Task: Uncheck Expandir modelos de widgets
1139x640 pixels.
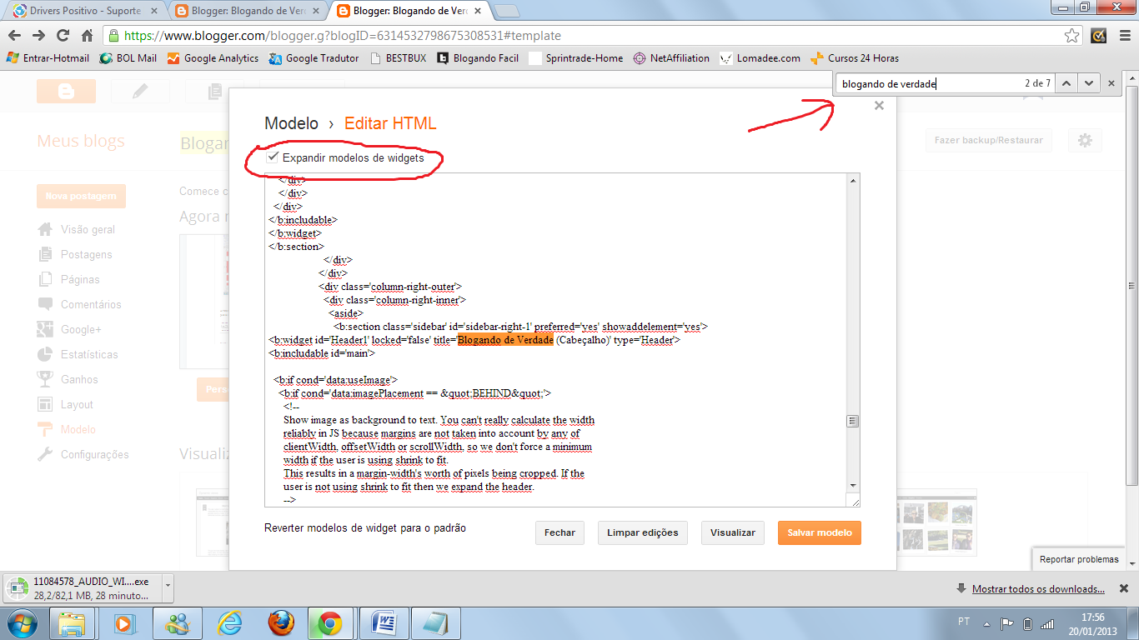Action: point(273,157)
